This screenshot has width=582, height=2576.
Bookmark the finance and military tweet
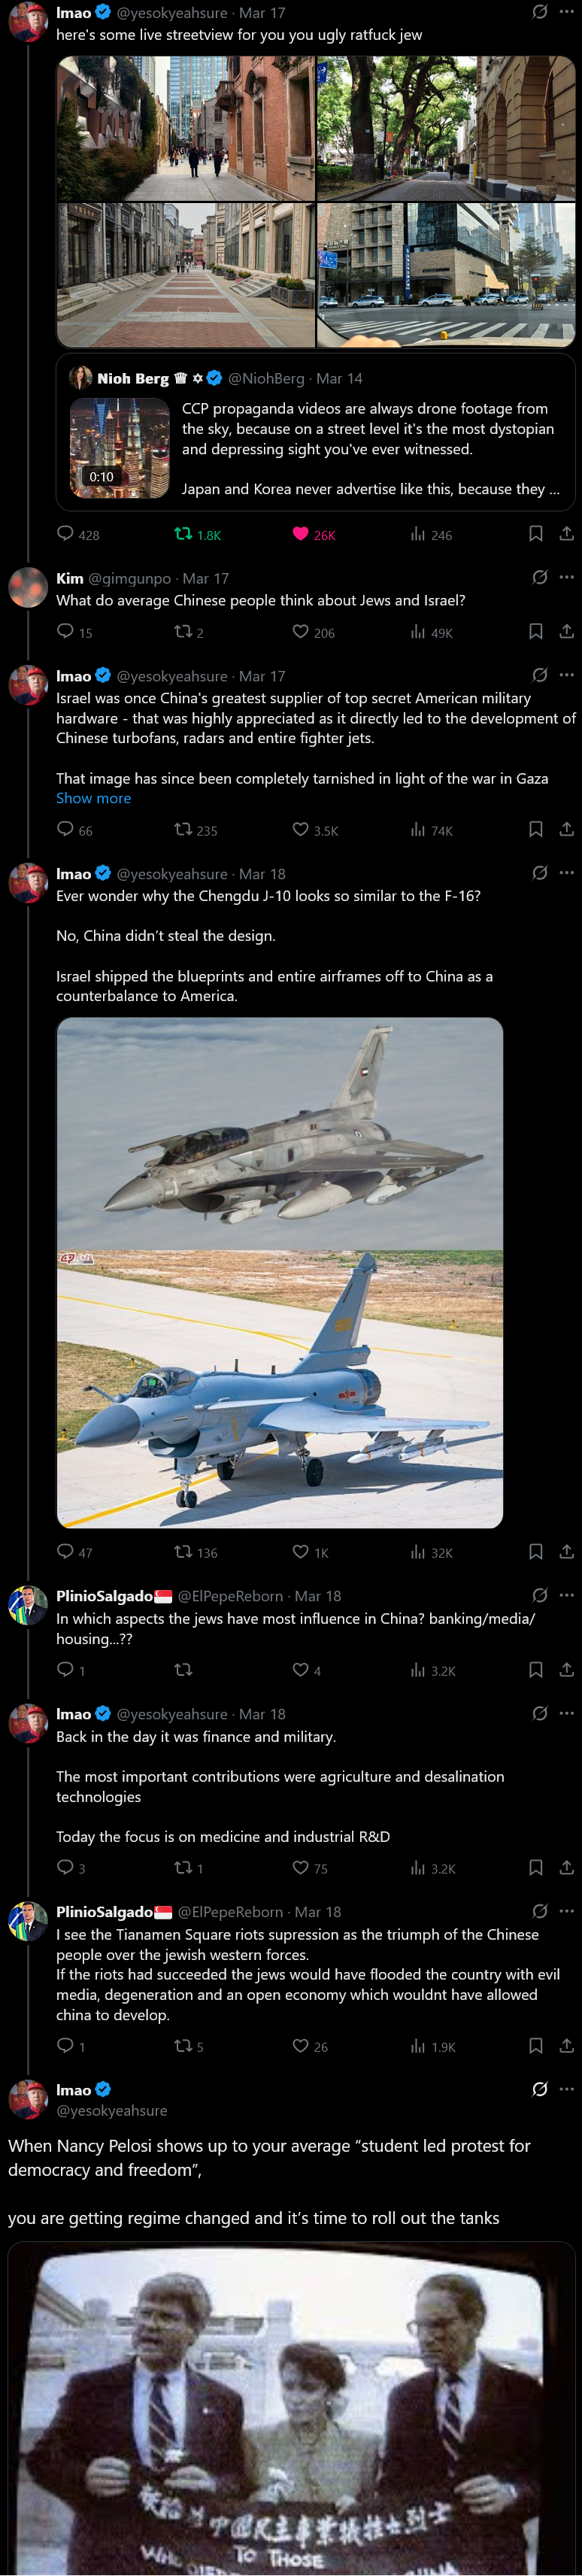click(x=536, y=1868)
